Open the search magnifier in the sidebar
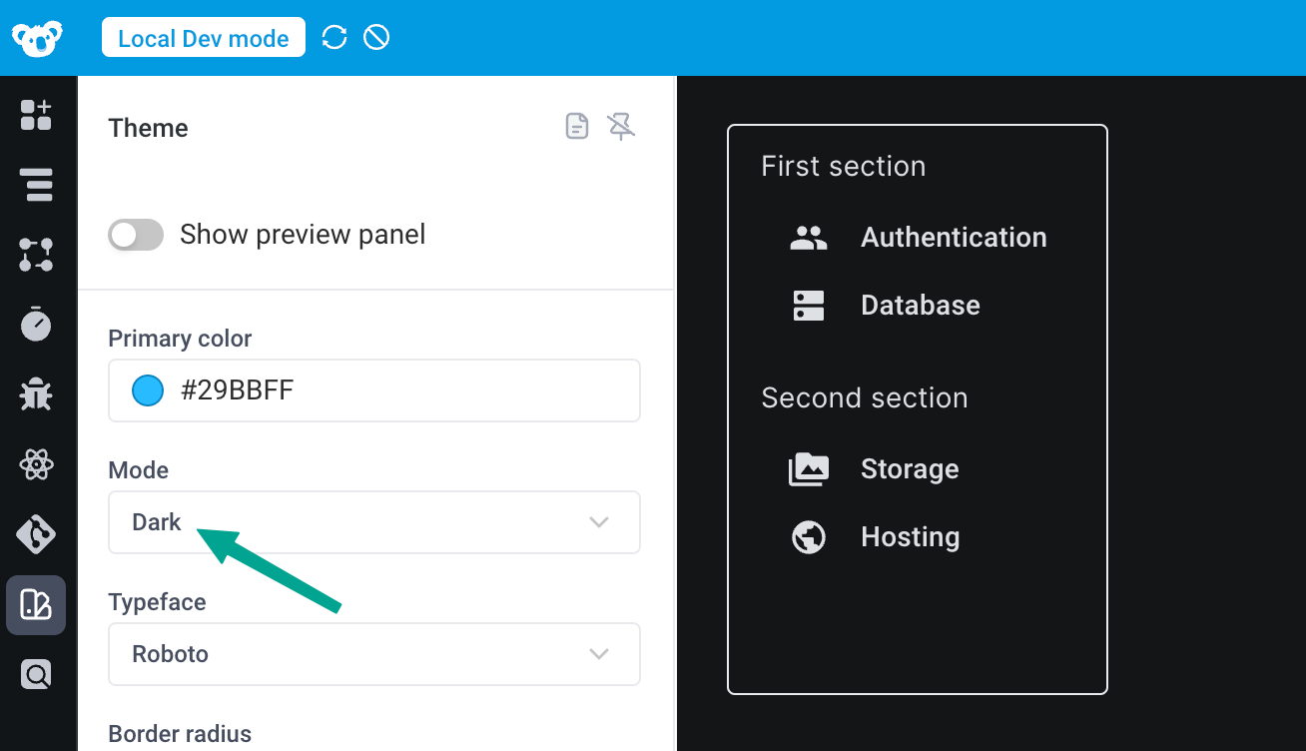Screen dimensions: 1306x751 pyautogui.click(x=36, y=674)
